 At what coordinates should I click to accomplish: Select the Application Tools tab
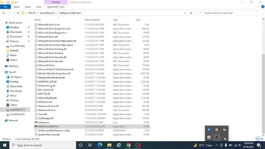tap(55, 7)
